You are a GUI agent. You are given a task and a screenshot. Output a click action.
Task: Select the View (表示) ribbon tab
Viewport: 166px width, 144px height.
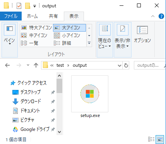click(x=74, y=16)
